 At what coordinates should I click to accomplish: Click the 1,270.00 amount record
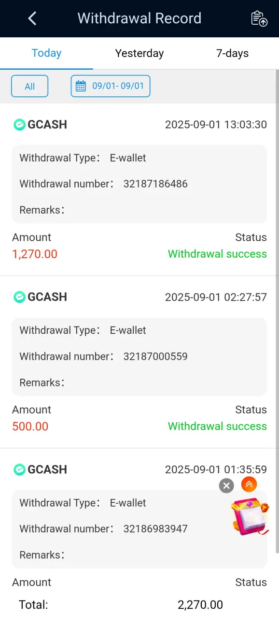coord(35,254)
